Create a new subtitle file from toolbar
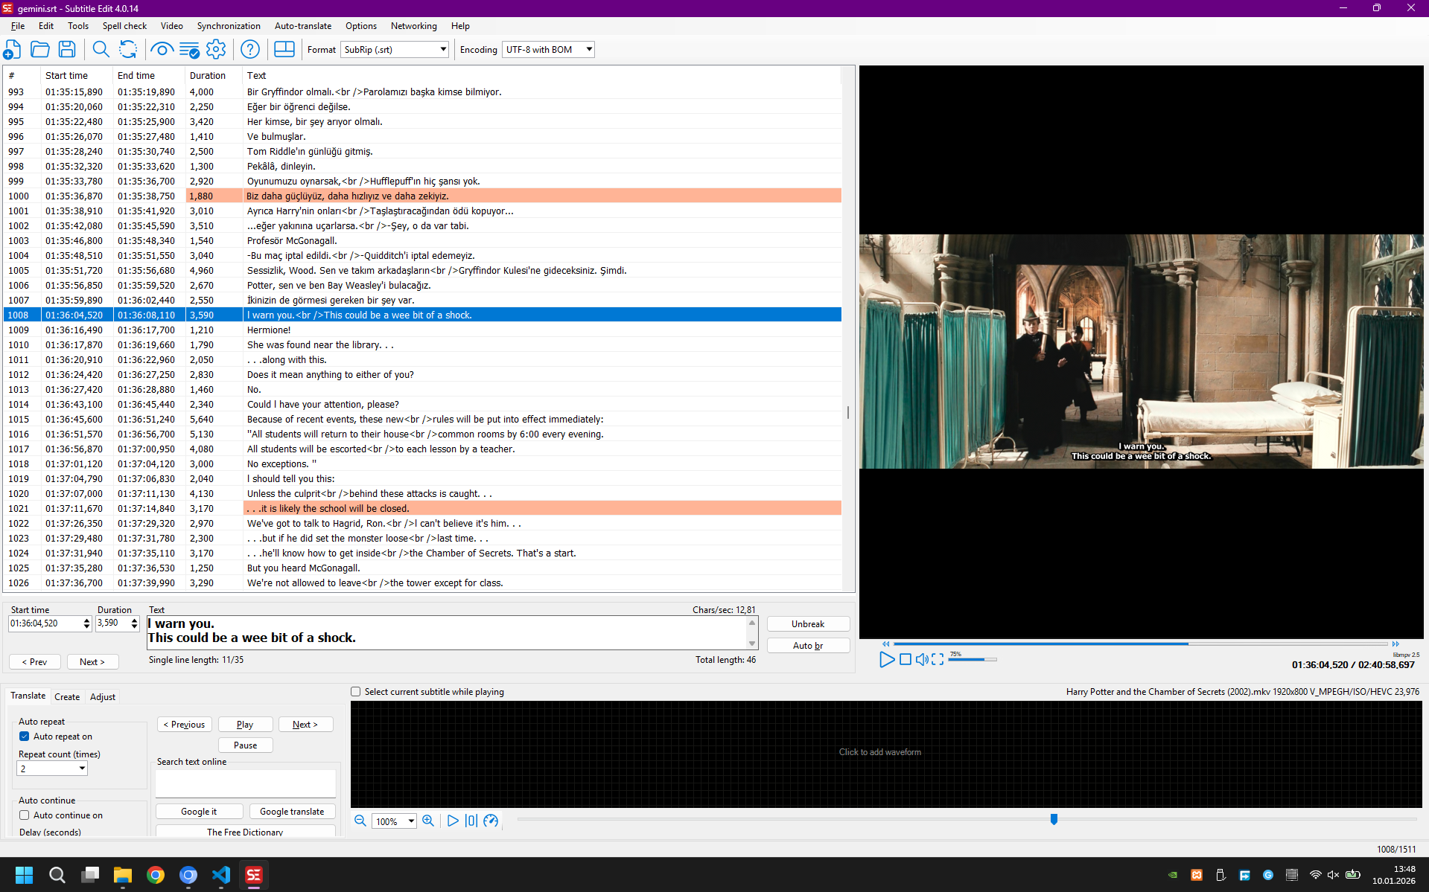This screenshot has width=1429, height=892. coord(13,50)
